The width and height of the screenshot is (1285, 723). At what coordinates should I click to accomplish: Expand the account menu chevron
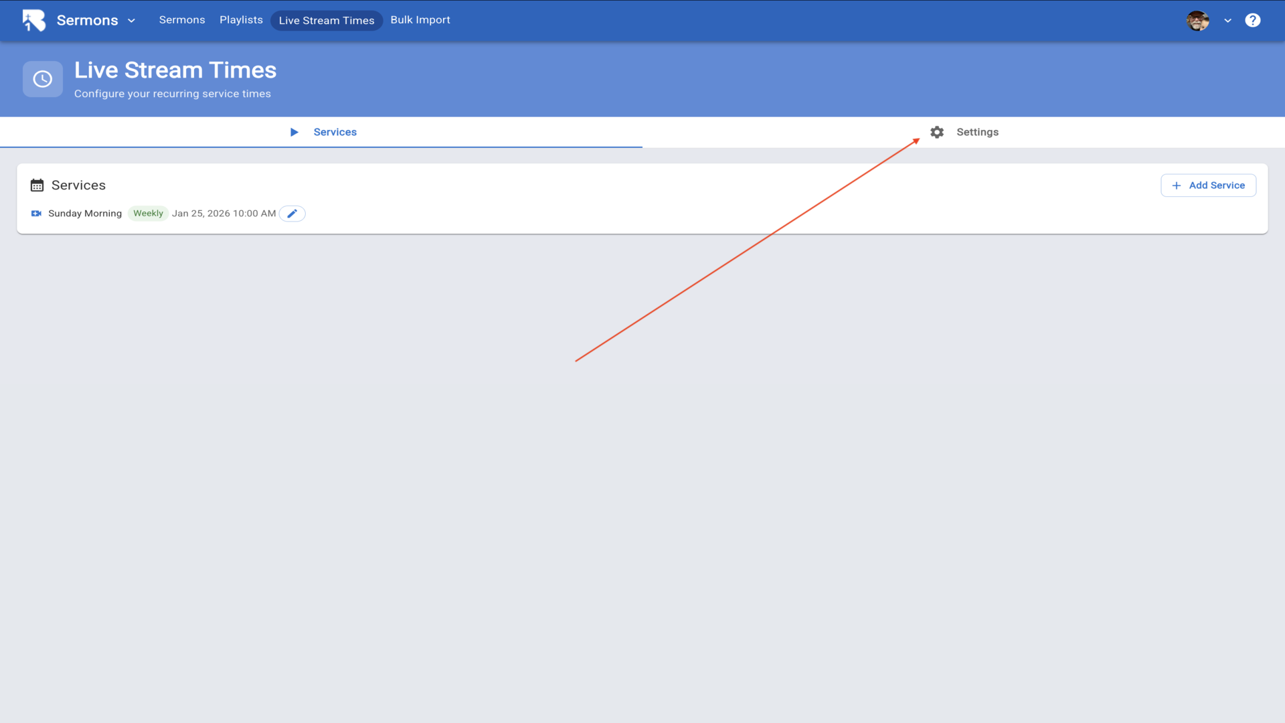click(1227, 21)
